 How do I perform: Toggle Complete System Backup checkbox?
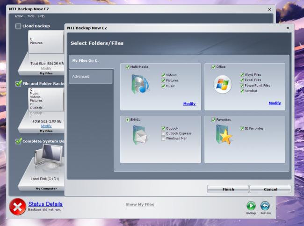(x=18, y=141)
